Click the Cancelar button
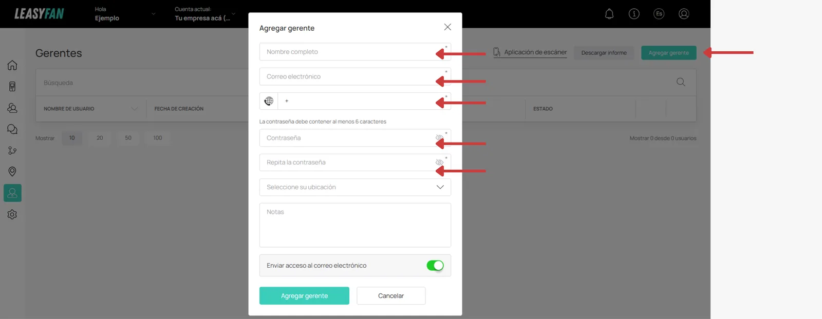The image size is (822, 319). click(x=391, y=296)
